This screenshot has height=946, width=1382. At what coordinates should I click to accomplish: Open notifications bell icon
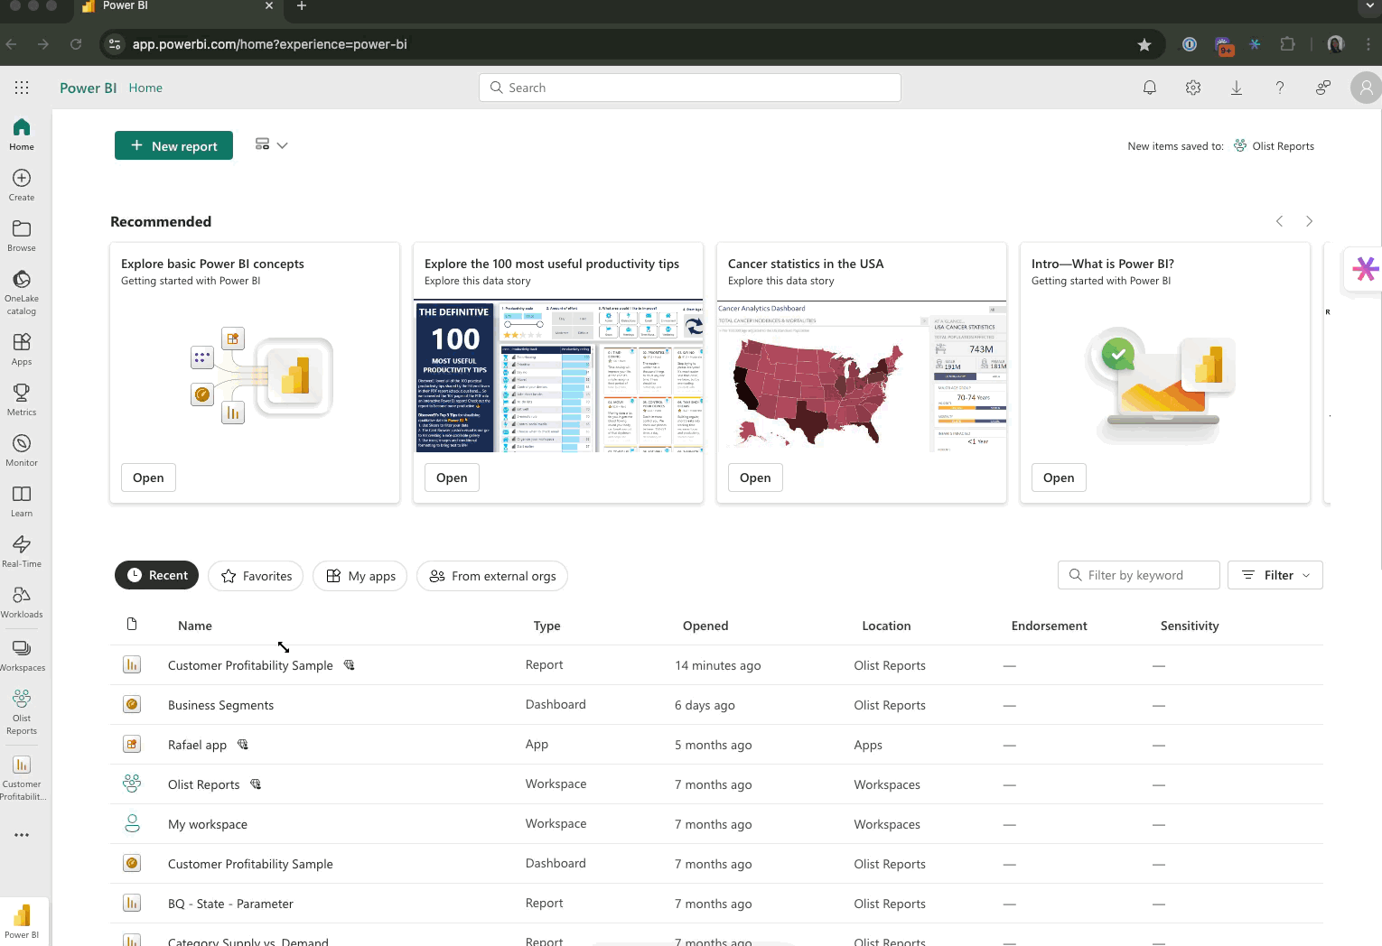(1150, 88)
